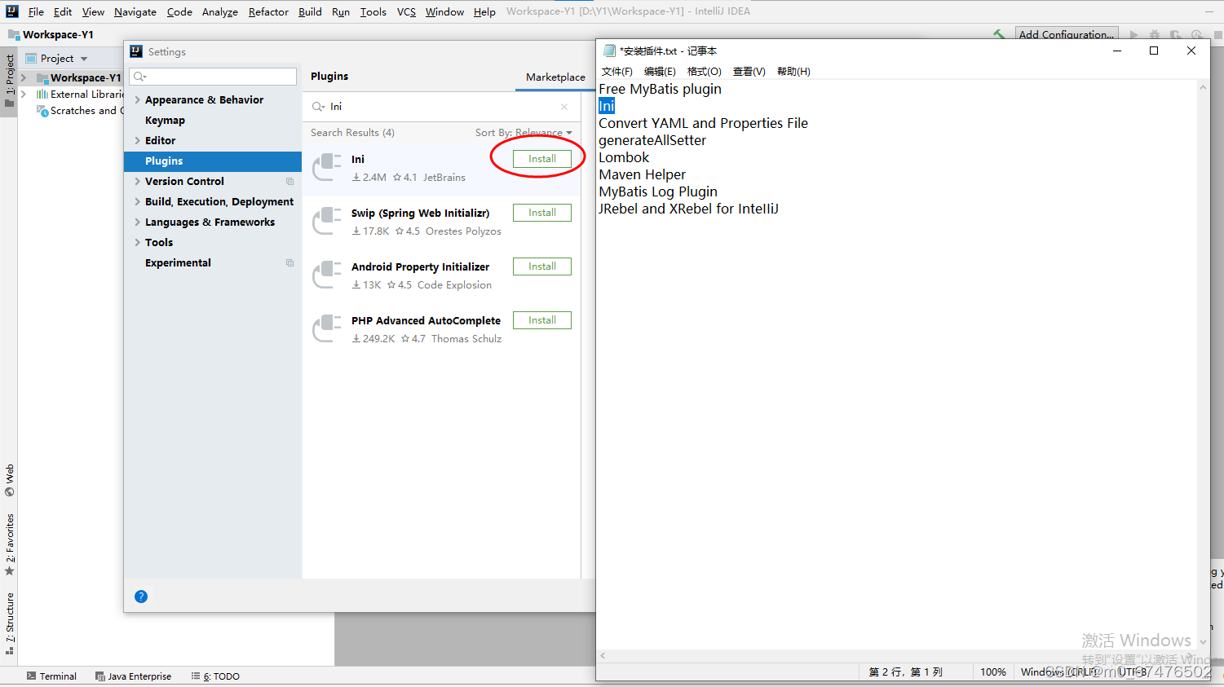This screenshot has height=687, width=1224.
Task: Open VCS menu
Action: [x=406, y=12]
